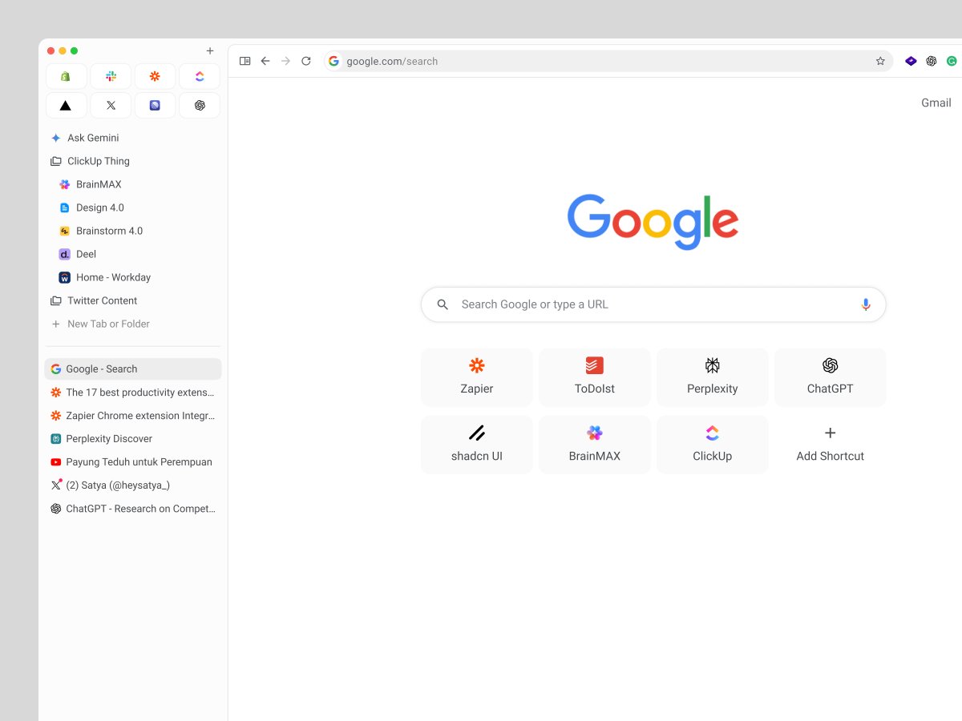Reload the current page
This screenshot has width=962, height=721.
tap(305, 61)
